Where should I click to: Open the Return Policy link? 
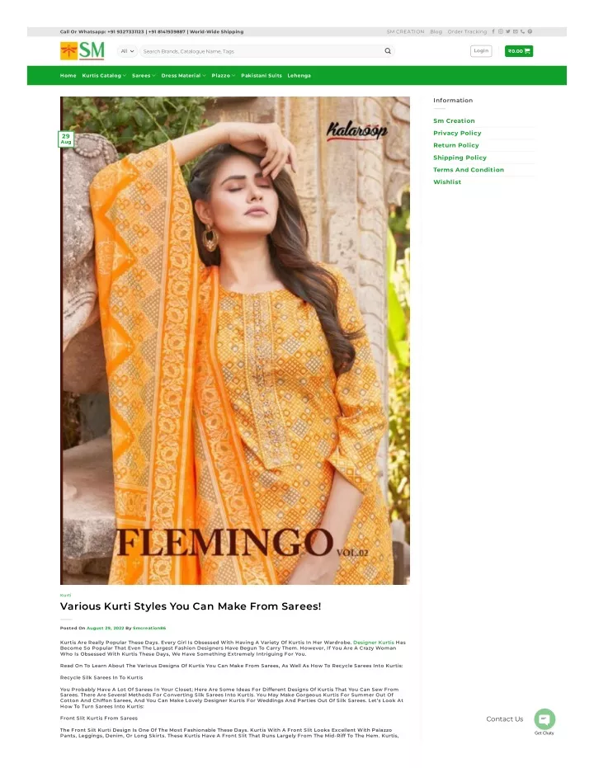click(456, 145)
